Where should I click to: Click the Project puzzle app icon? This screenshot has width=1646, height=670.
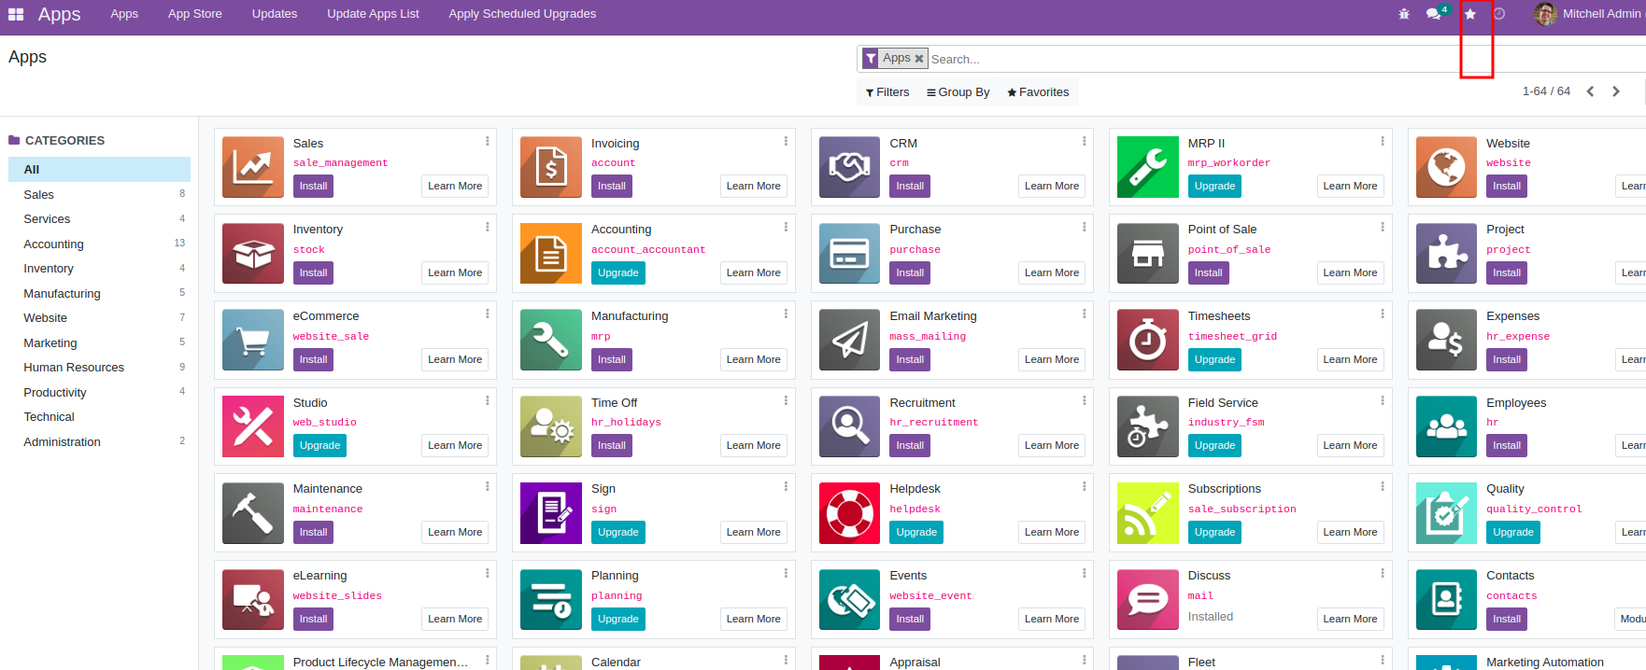coord(1447,254)
